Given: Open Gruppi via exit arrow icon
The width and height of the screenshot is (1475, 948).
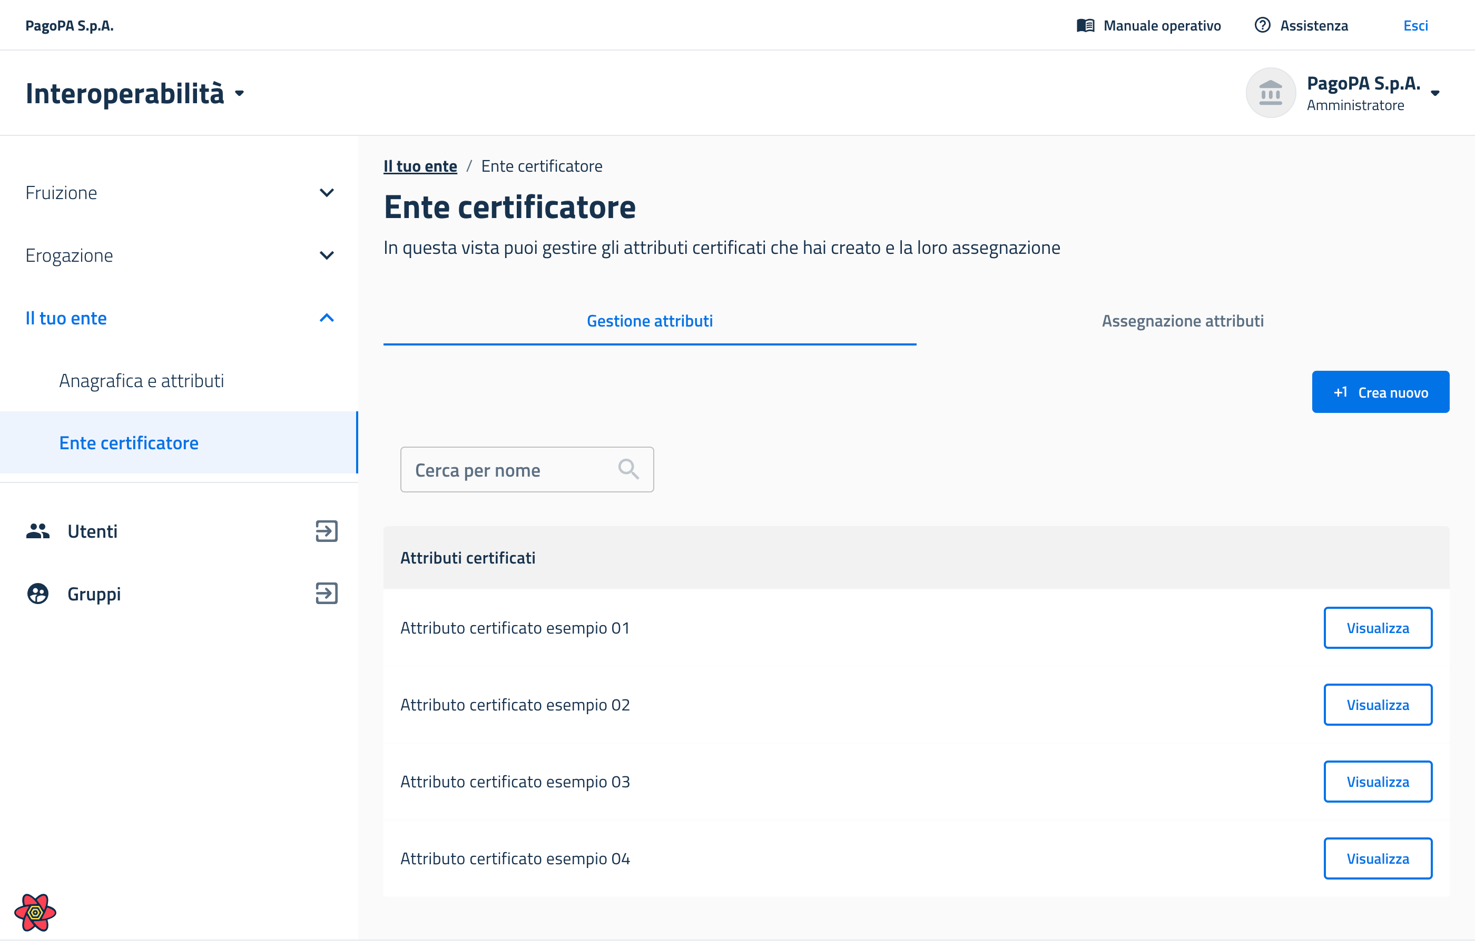Looking at the screenshot, I should [x=326, y=594].
